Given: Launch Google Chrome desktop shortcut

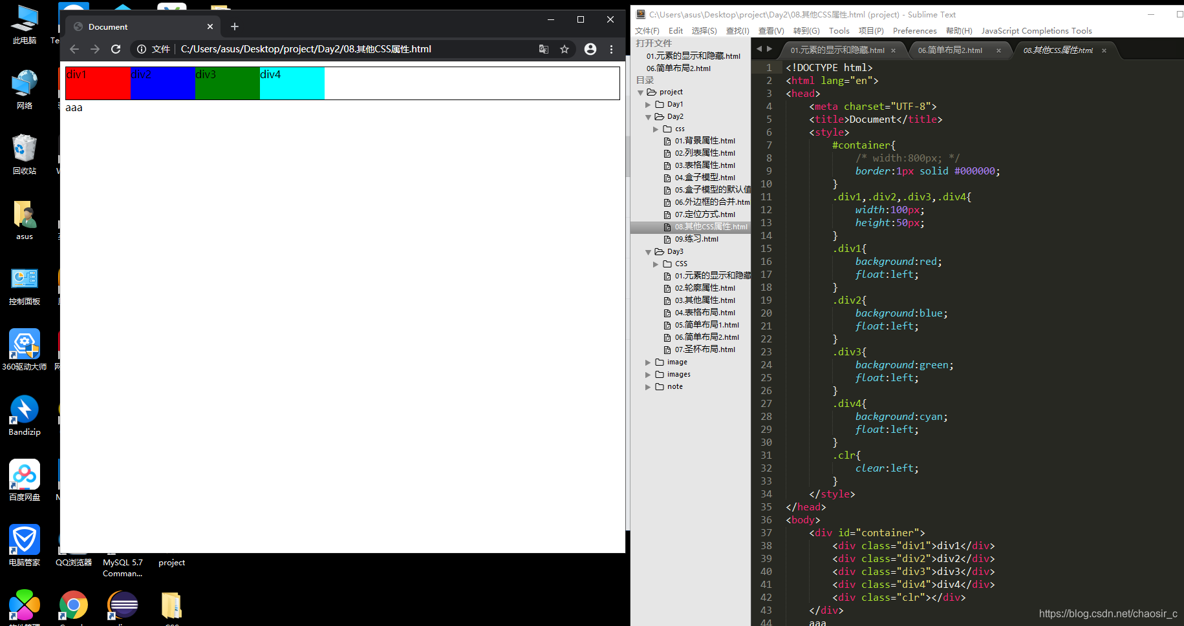Looking at the screenshot, I should (x=74, y=606).
